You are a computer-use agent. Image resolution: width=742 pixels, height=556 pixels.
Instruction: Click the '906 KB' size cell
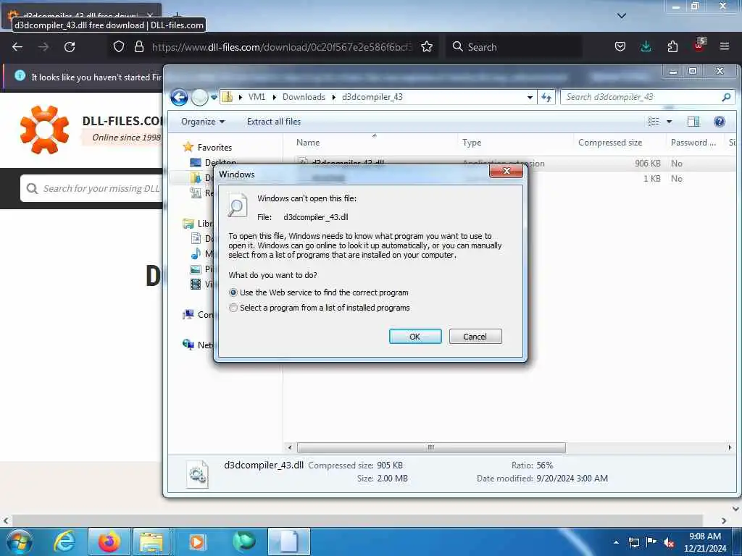[647, 163]
